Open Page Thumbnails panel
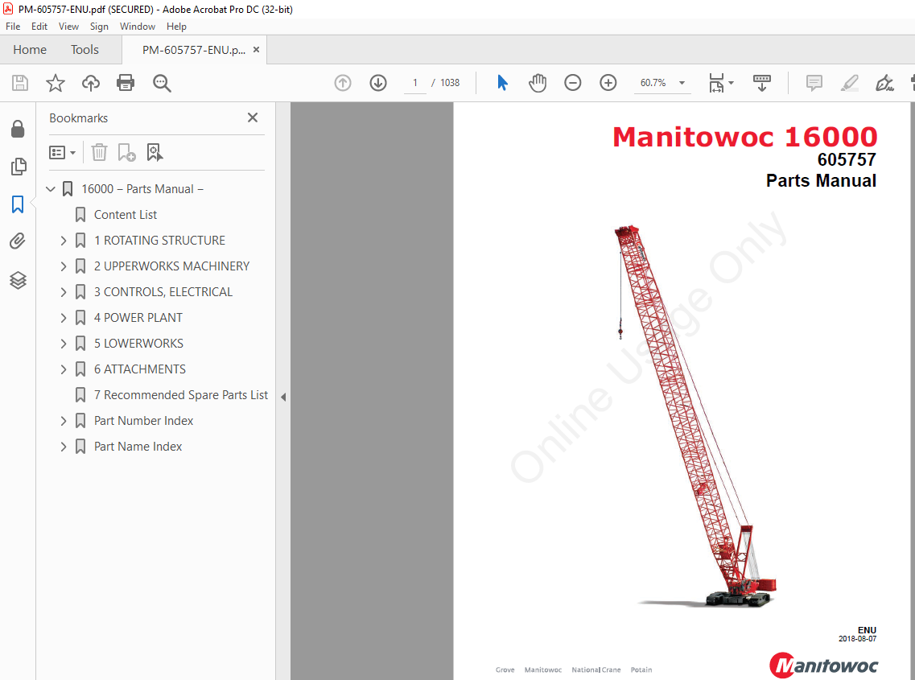 18,167
